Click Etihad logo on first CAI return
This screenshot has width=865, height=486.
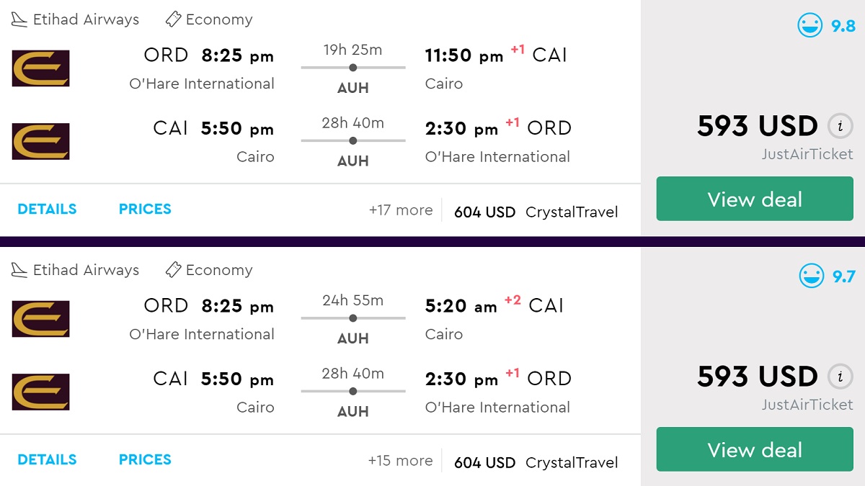click(x=41, y=141)
